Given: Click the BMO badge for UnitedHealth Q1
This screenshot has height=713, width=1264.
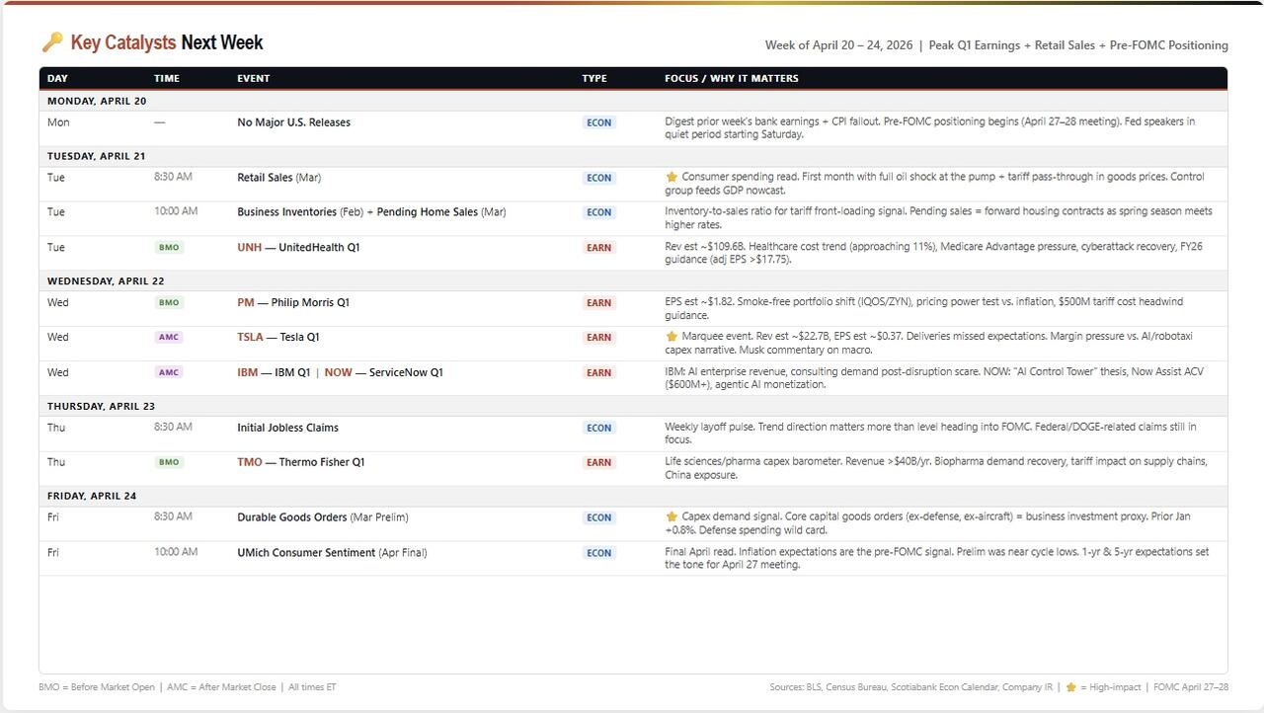Looking at the screenshot, I should 169,248.
